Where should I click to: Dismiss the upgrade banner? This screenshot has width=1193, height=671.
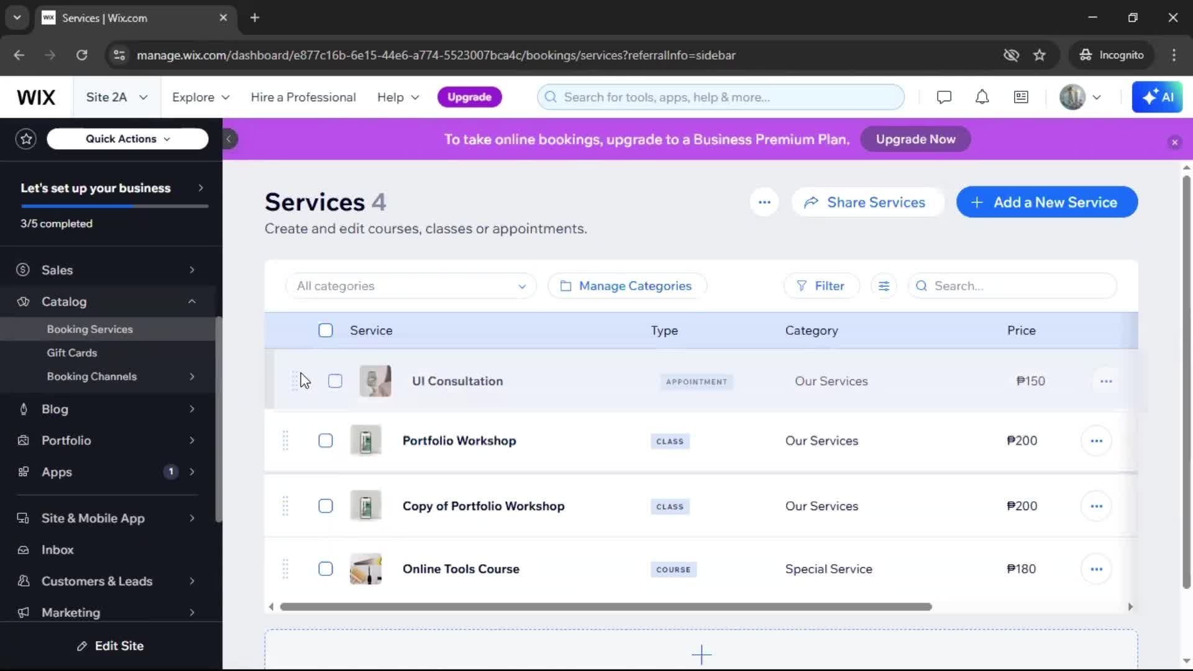pyautogui.click(x=1174, y=142)
